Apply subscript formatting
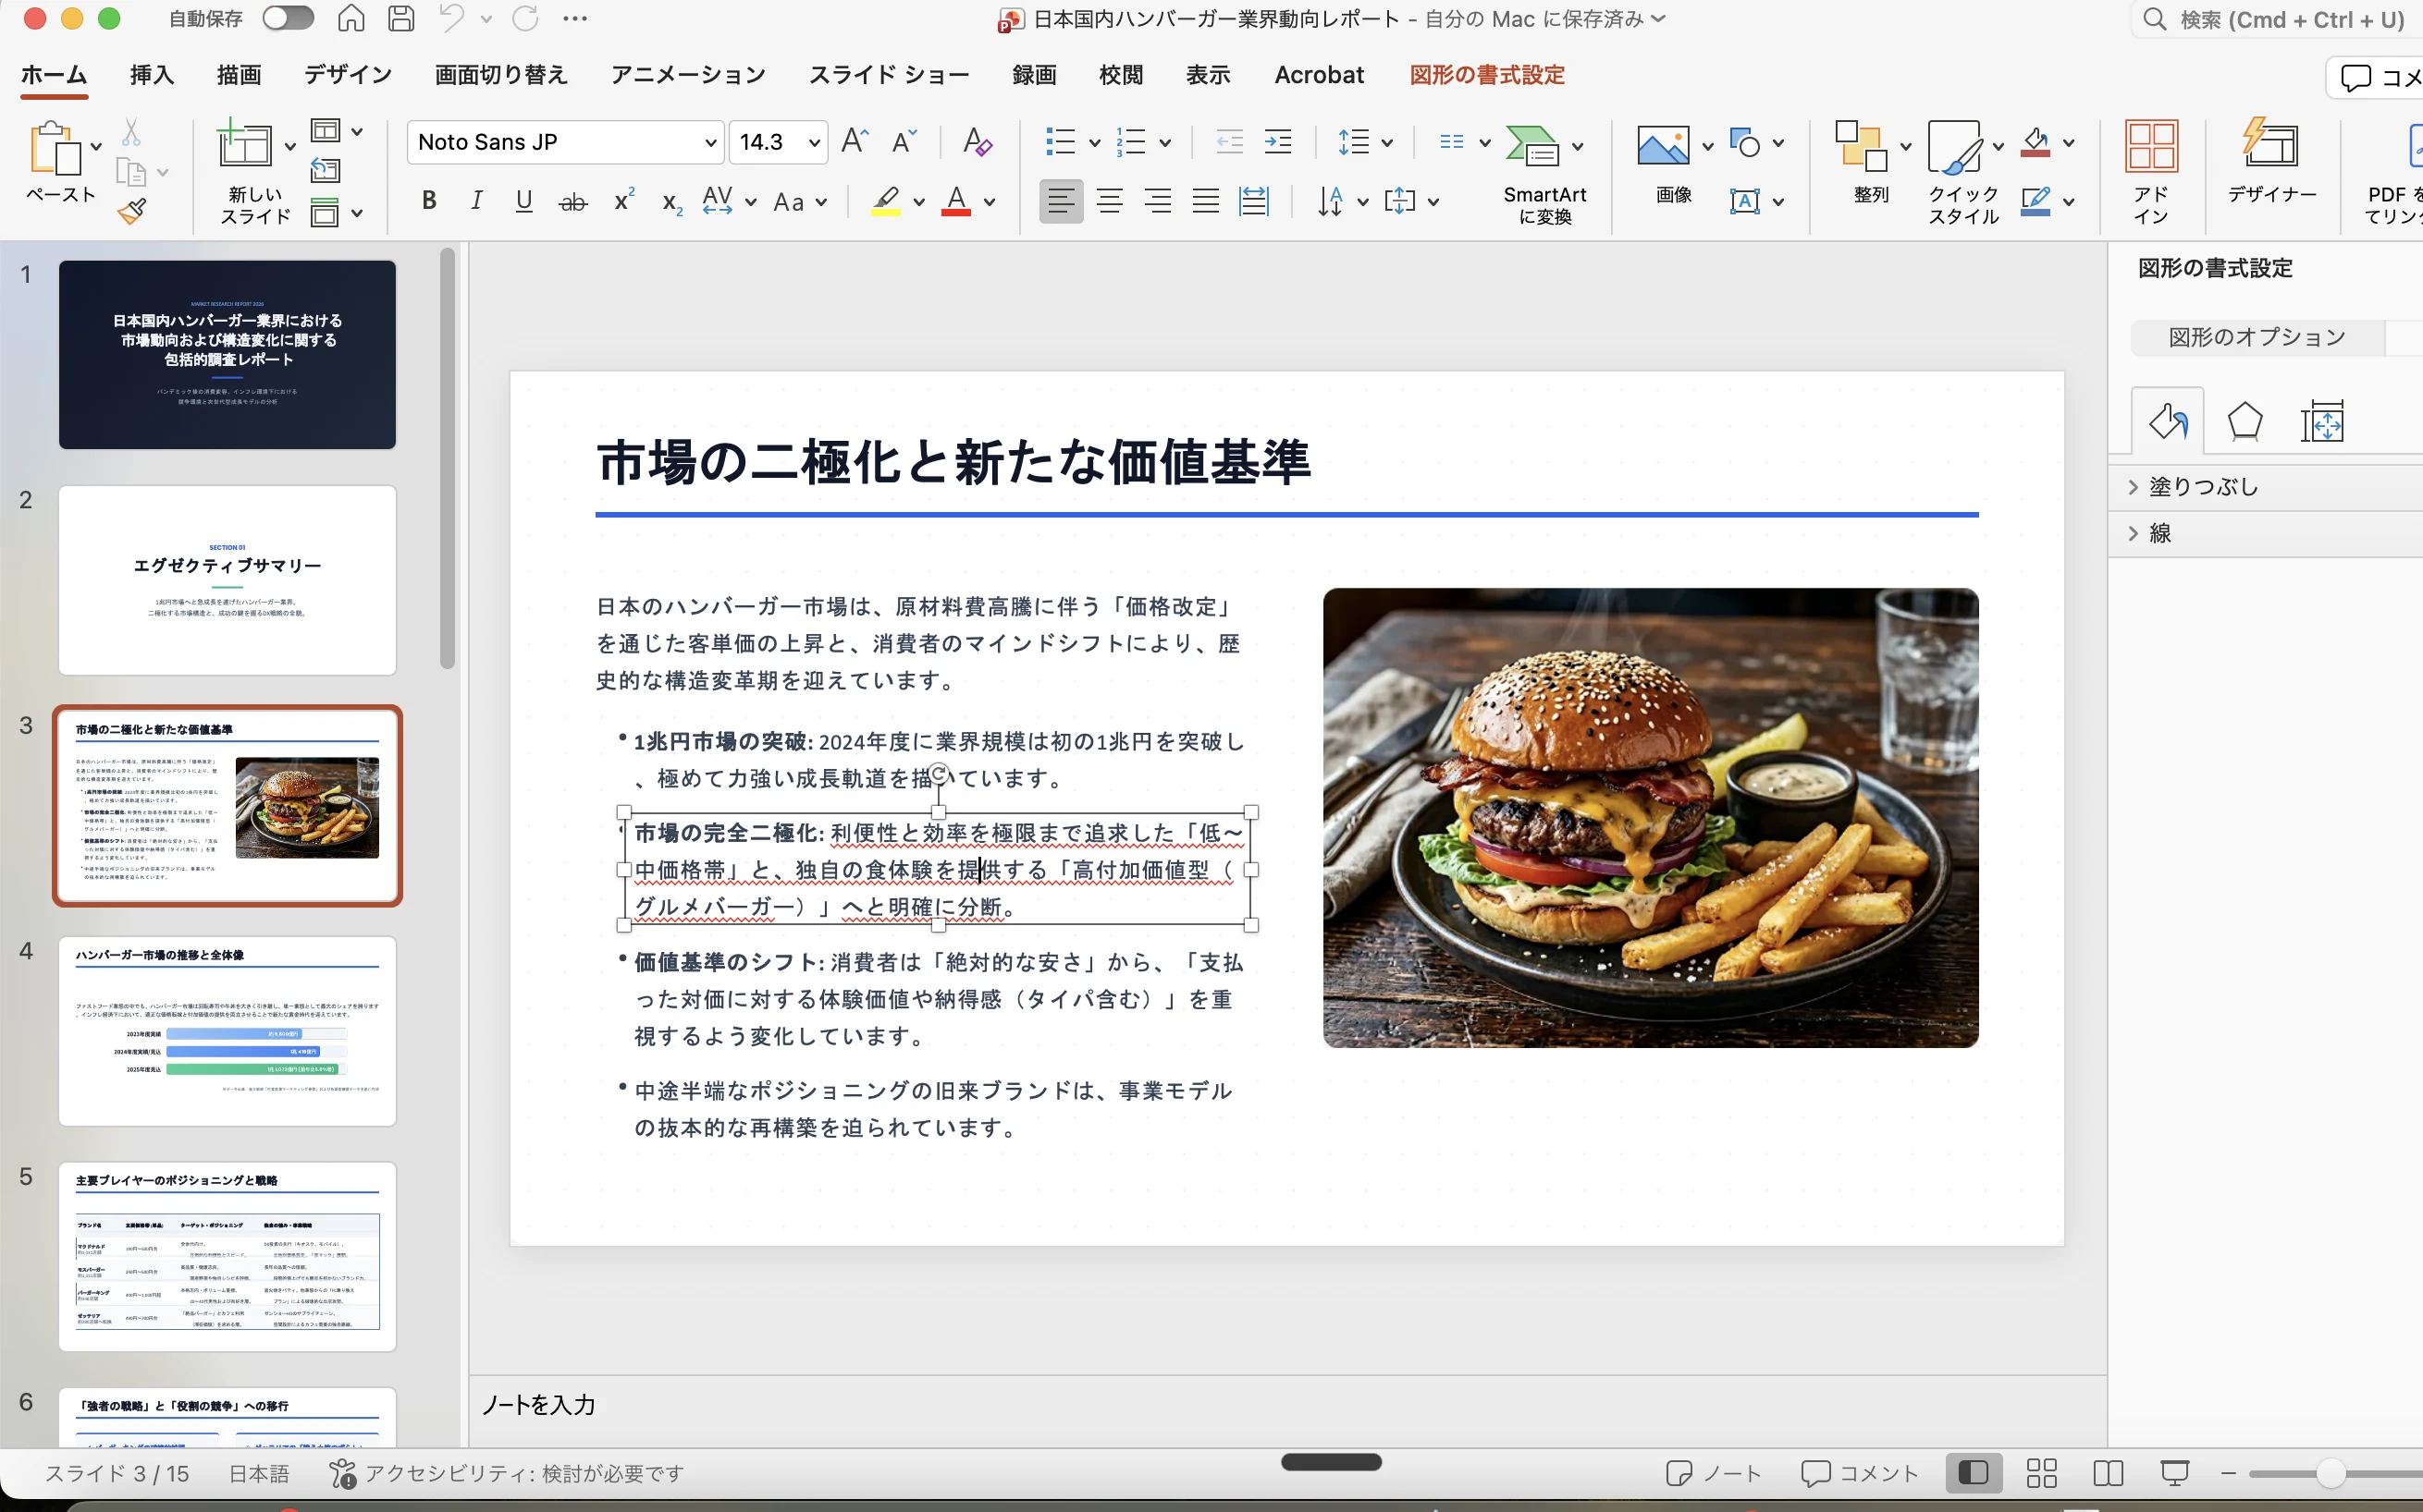Screen dimensions: 2423x1512 [672, 203]
